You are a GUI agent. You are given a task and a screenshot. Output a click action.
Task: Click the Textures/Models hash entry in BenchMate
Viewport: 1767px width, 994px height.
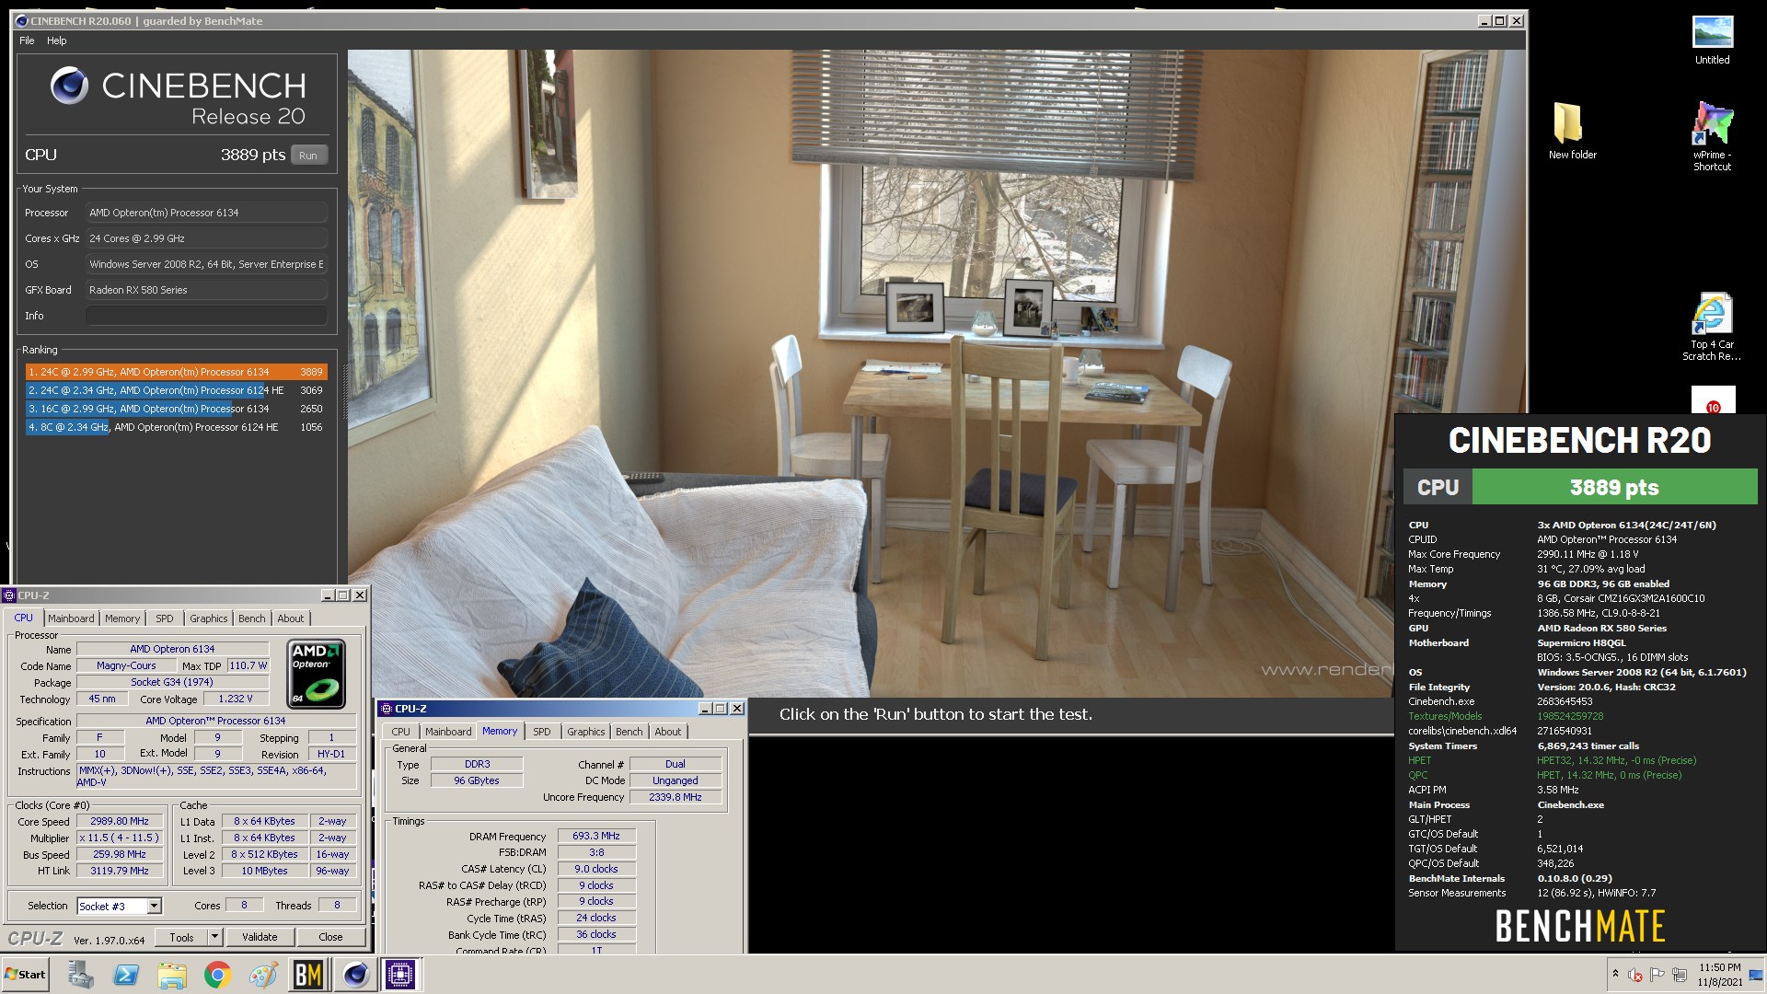pyautogui.click(x=1507, y=716)
